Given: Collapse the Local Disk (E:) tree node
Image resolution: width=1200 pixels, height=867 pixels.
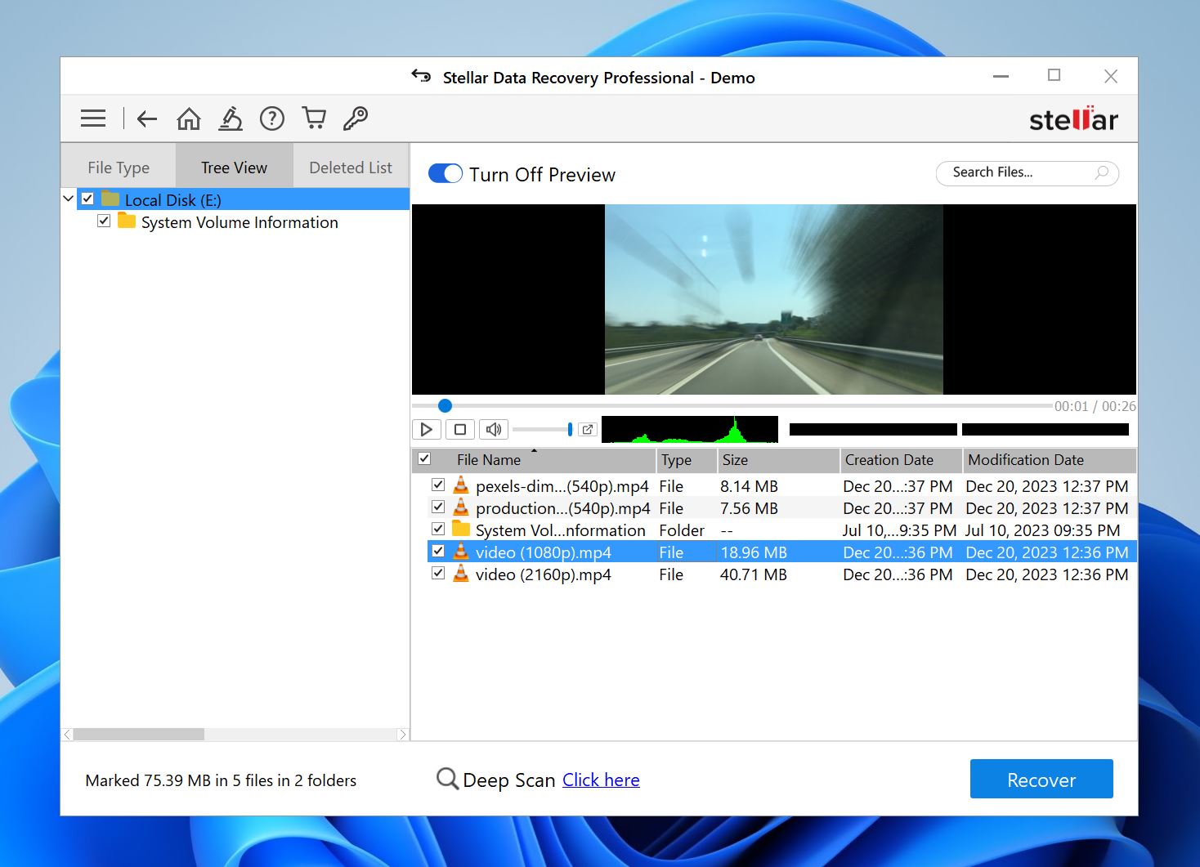Looking at the screenshot, I should point(69,199).
